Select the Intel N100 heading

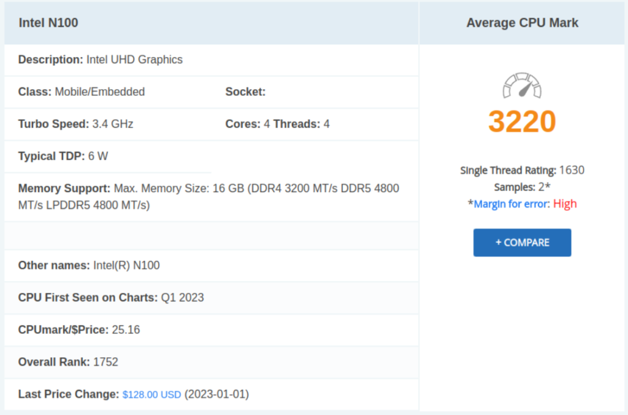tap(48, 23)
